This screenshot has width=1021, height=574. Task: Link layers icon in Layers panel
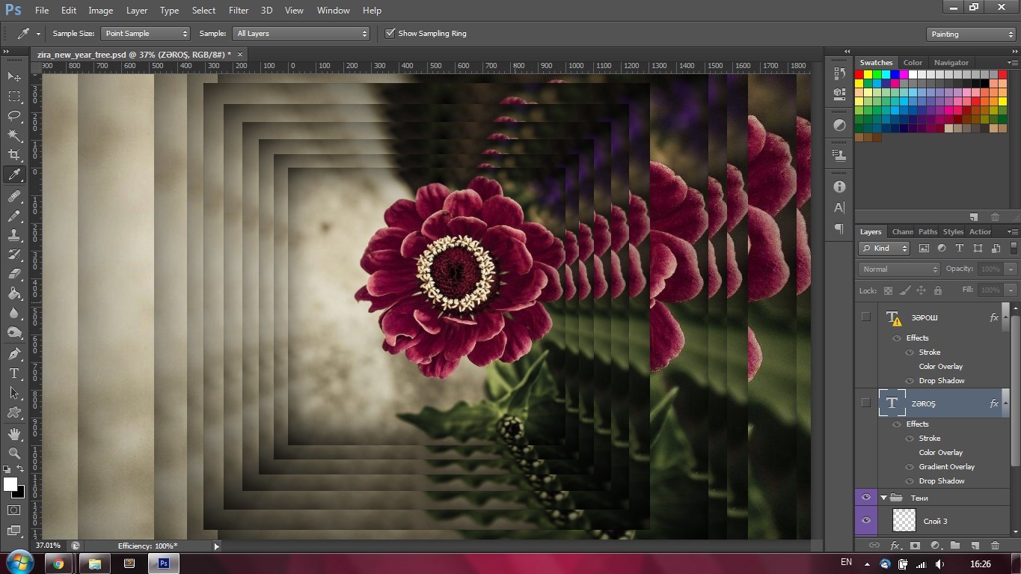[x=874, y=546]
